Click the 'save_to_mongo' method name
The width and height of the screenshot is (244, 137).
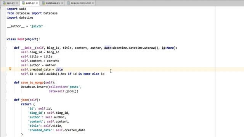pos(32,83)
